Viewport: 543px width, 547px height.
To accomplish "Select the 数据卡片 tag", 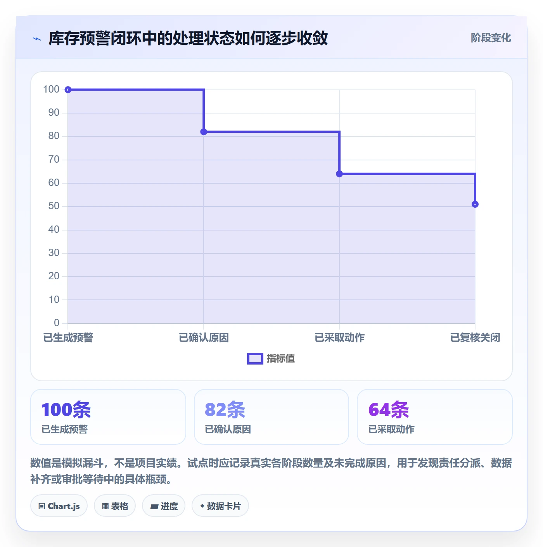I will pyautogui.click(x=220, y=506).
